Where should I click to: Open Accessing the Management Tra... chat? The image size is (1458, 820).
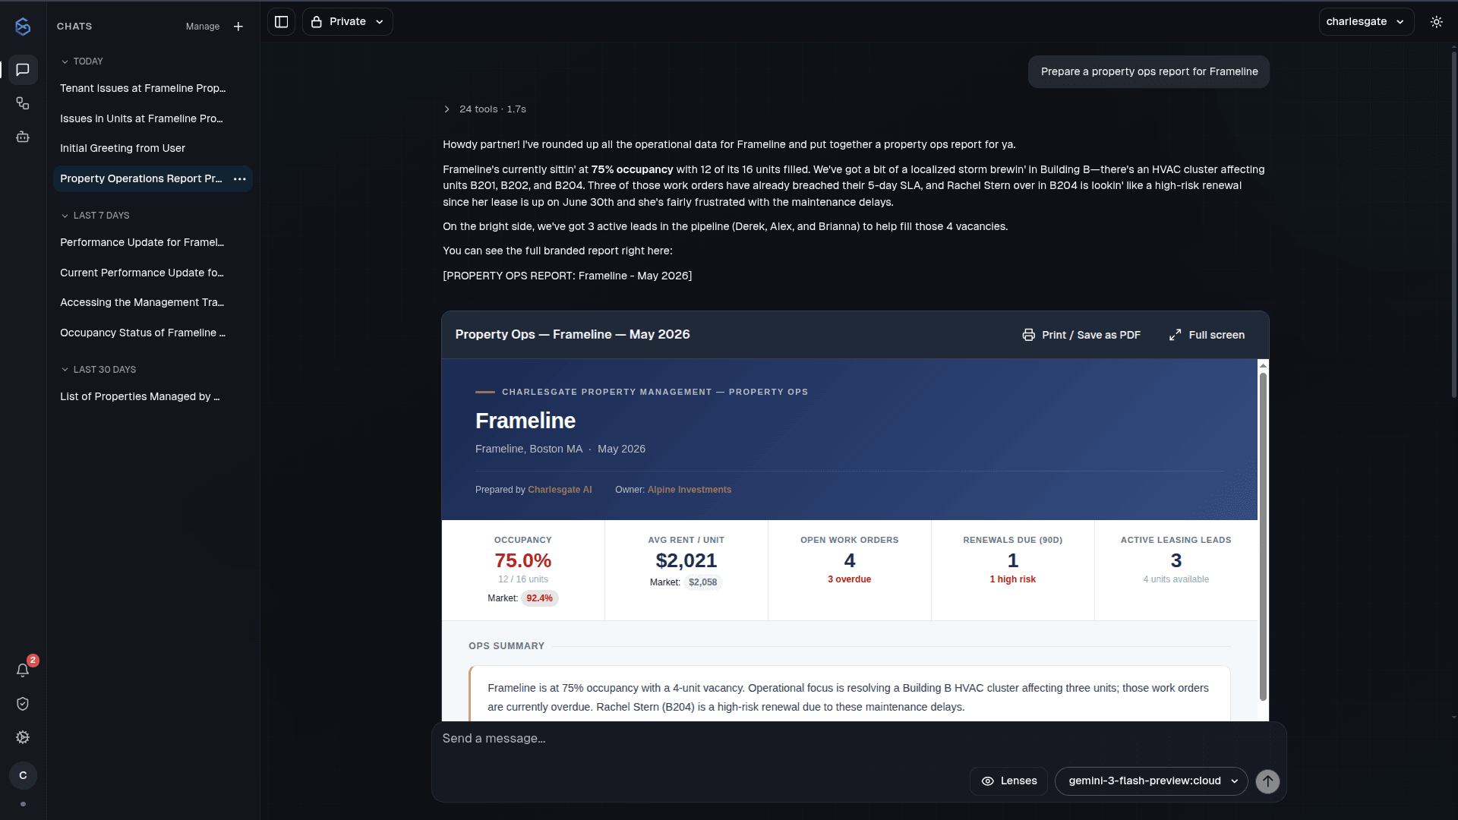pos(153,302)
